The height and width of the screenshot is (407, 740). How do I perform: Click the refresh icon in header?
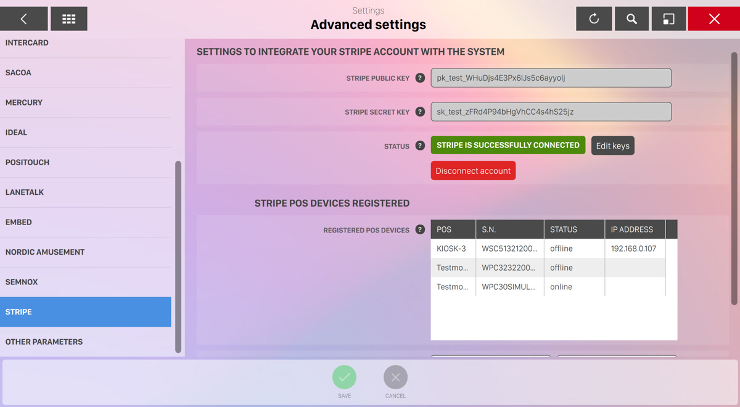[x=594, y=19]
